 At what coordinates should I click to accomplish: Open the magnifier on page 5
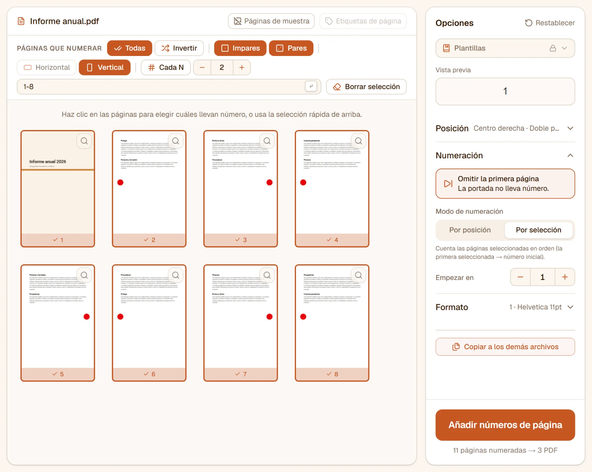(84, 275)
